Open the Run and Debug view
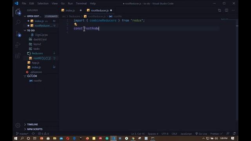251x141 pixels. (18, 45)
